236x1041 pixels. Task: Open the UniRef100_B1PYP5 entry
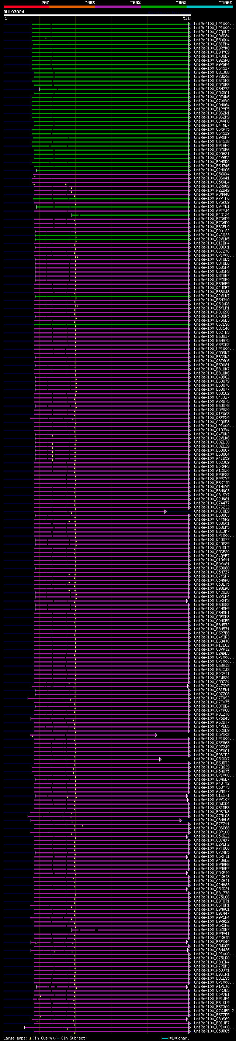click(x=211, y=109)
